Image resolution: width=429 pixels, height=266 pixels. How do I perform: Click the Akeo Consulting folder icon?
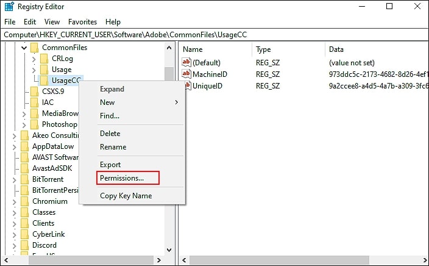coord(24,135)
